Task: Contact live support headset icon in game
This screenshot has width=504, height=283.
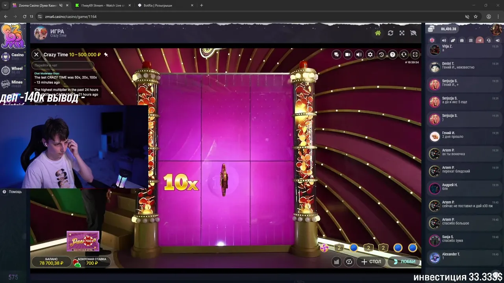Action: tap(404, 55)
